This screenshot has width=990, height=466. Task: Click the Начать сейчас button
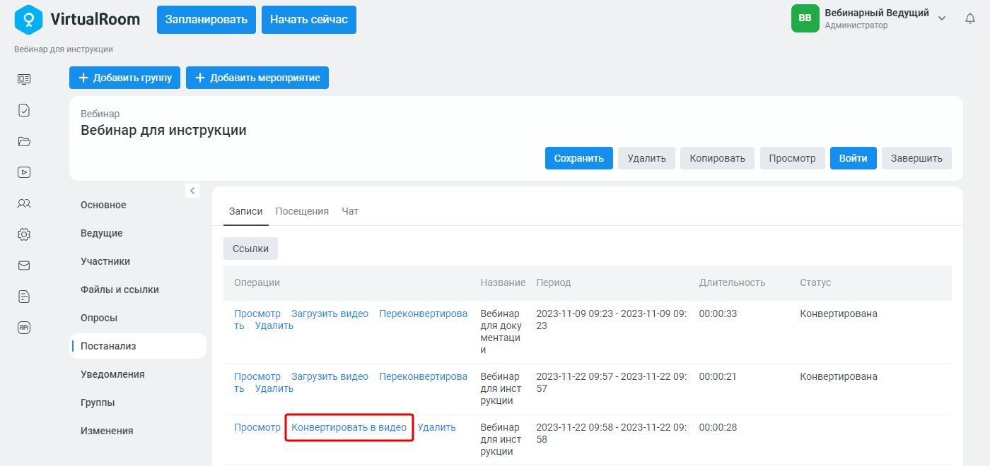tap(309, 20)
